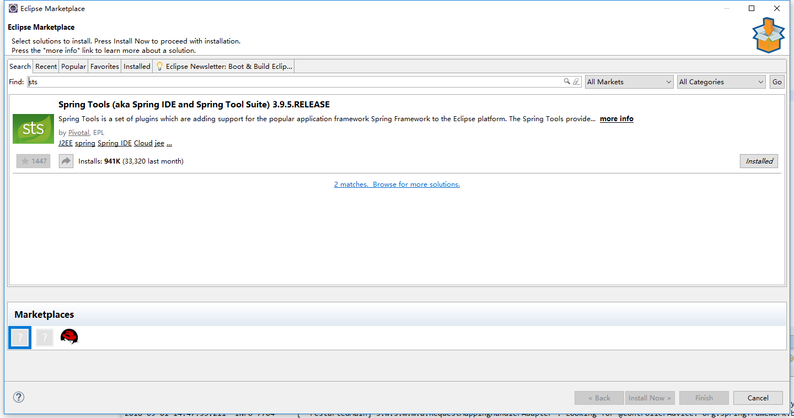
Task: Open the Eclipse Newsletter tab
Action: coord(224,66)
